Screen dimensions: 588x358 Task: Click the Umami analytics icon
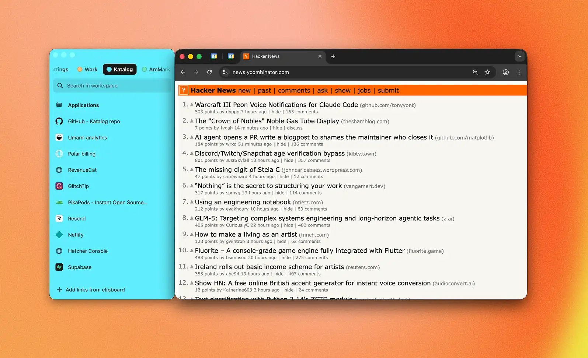[59, 137]
